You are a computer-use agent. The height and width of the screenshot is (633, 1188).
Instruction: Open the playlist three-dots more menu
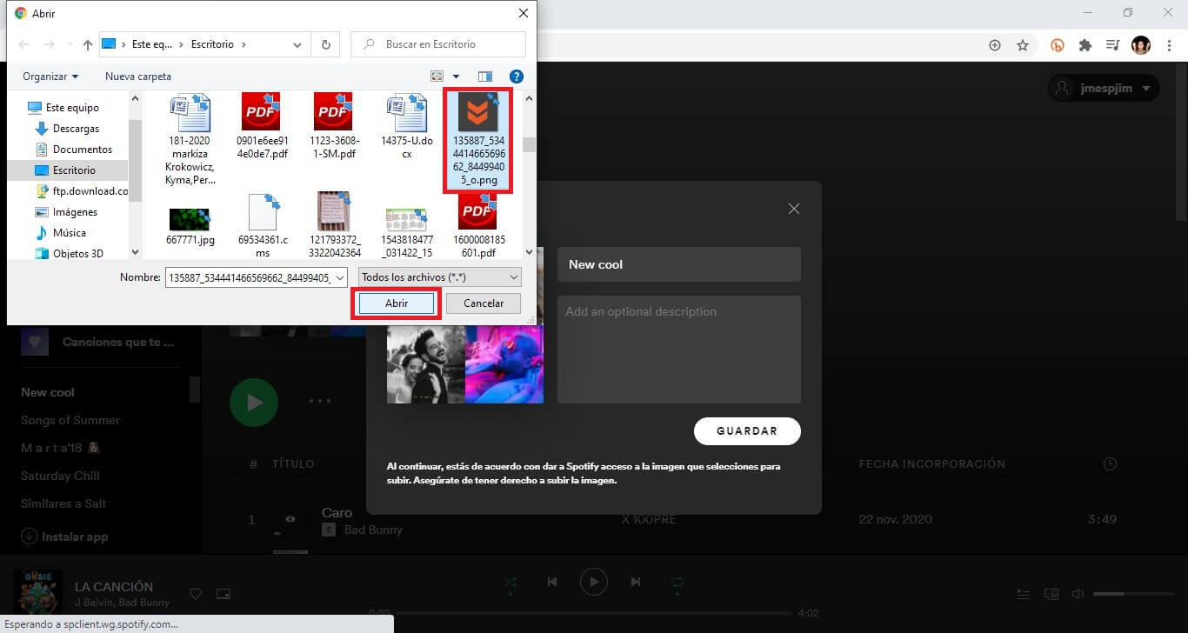[x=320, y=402]
